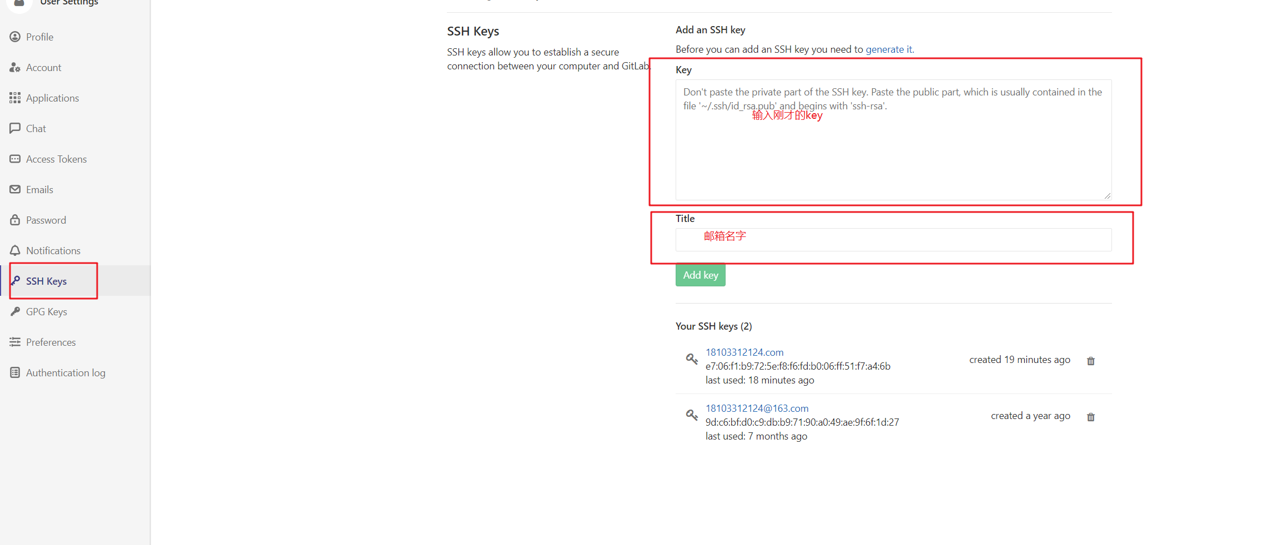Open the Notifications settings
This screenshot has width=1278, height=545.
click(53, 250)
